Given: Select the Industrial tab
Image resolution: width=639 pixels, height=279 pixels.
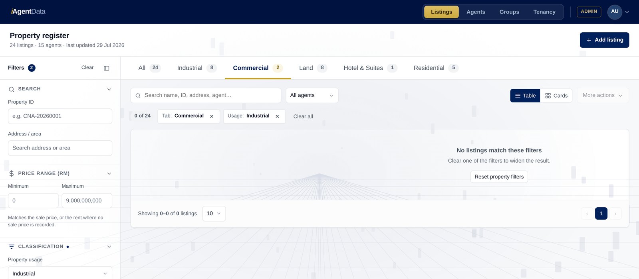Looking at the screenshot, I should tap(197, 68).
